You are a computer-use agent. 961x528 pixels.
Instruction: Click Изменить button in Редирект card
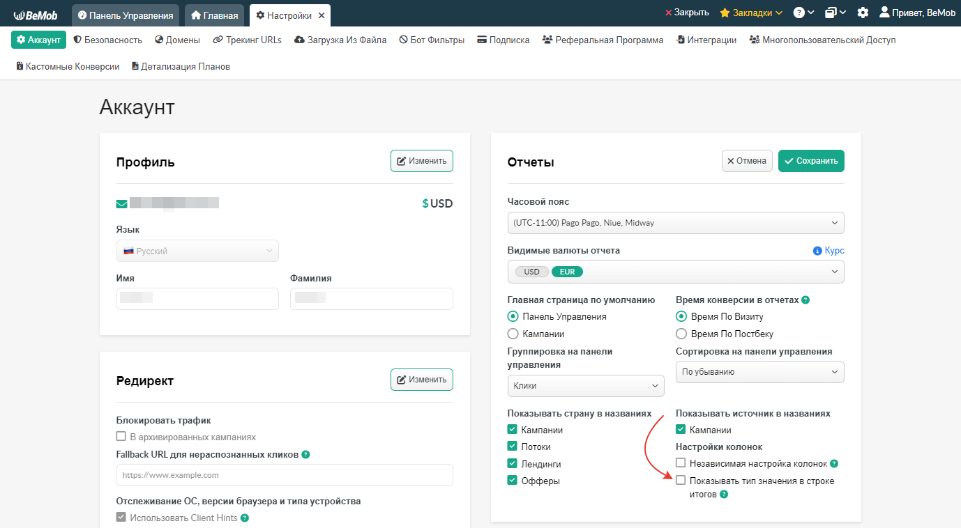point(422,380)
